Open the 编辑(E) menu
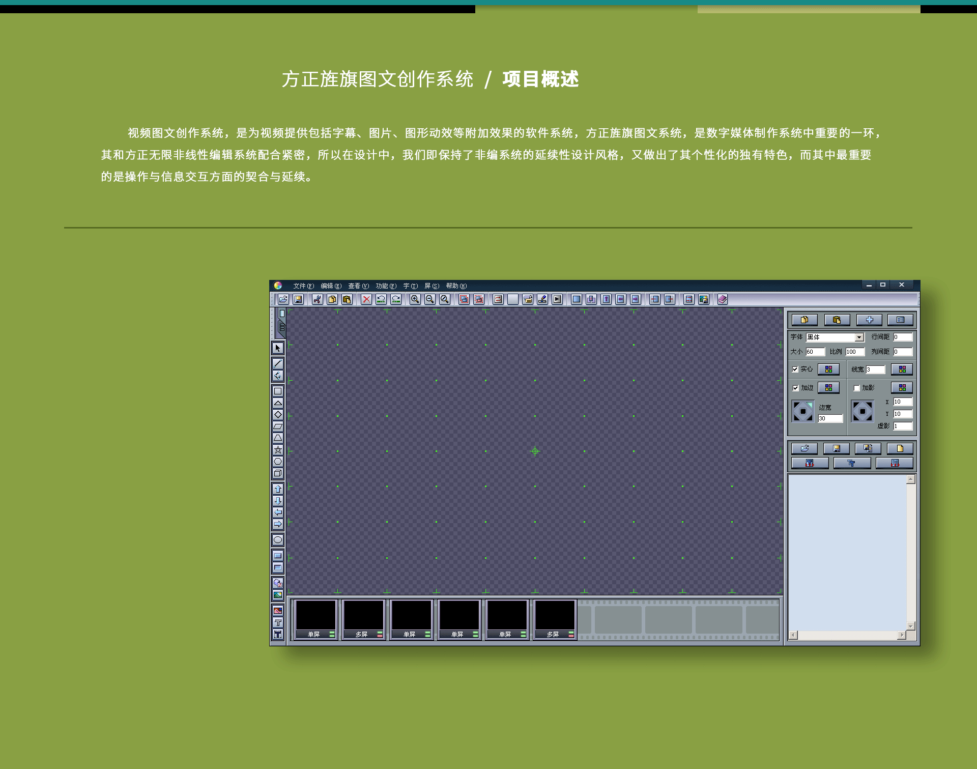The width and height of the screenshot is (977, 769). (x=331, y=286)
